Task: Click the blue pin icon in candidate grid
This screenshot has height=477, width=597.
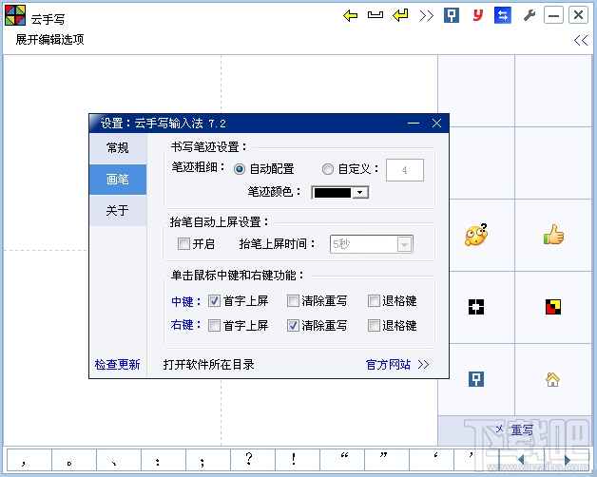Action: point(476,379)
